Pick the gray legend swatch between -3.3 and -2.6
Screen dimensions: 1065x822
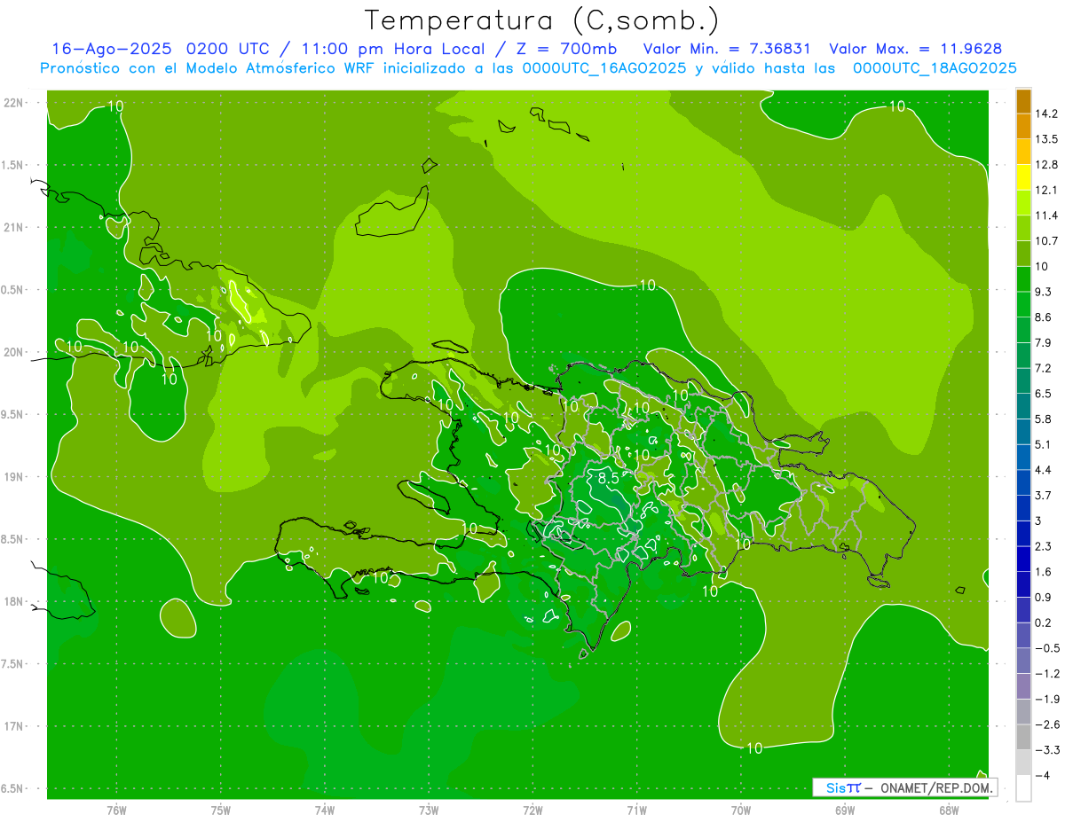point(1023,737)
